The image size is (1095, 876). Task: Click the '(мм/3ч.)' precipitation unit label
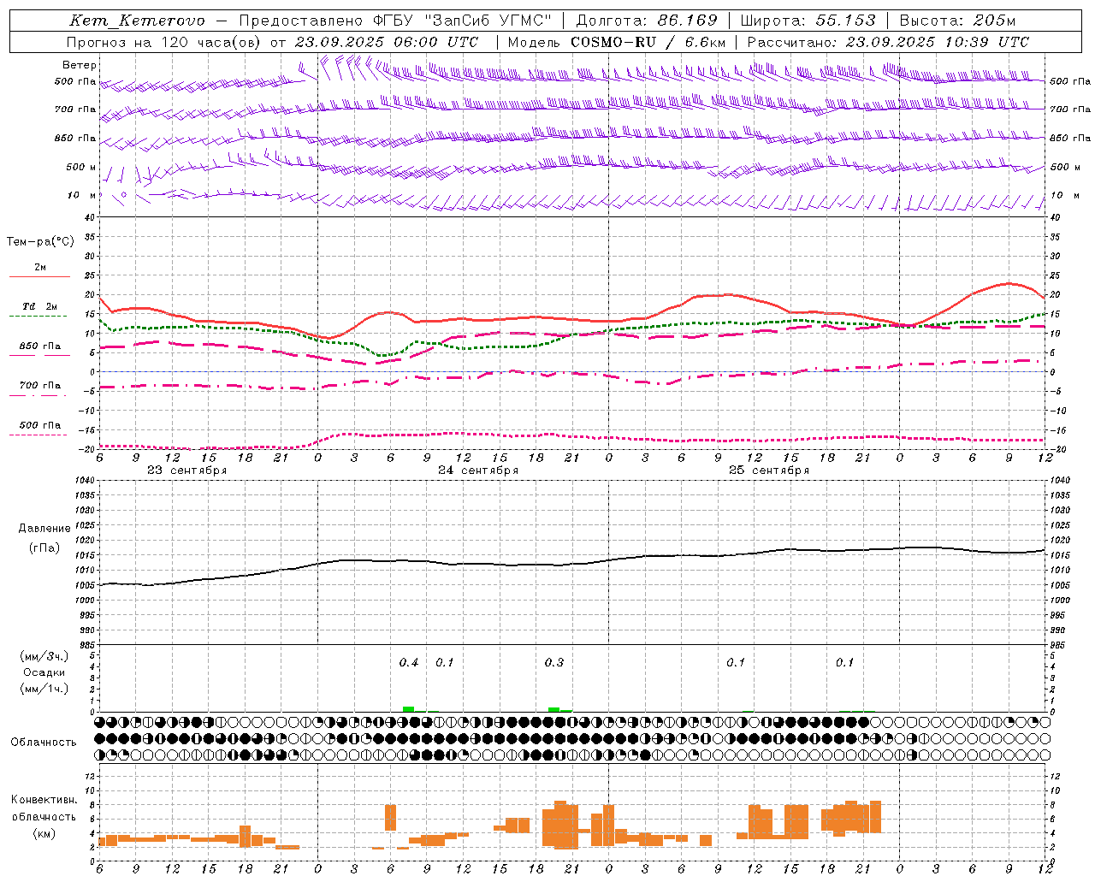[44, 656]
